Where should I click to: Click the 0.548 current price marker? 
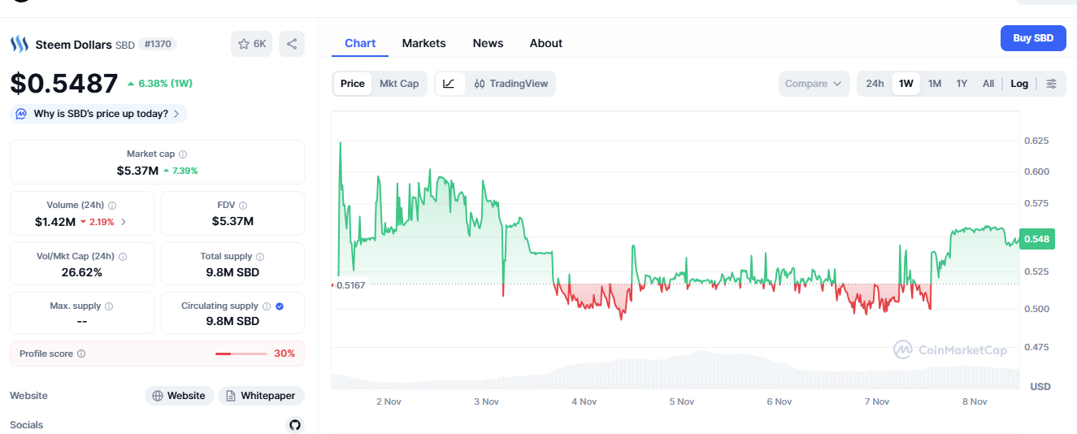coord(1036,238)
